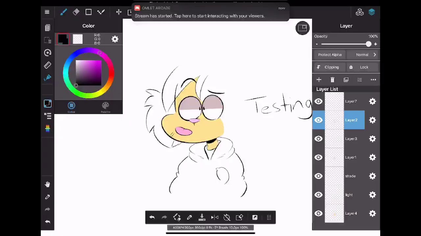This screenshot has width=421, height=236.
Task: Toggle Layer3 visibility eye
Action: click(318, 139)
